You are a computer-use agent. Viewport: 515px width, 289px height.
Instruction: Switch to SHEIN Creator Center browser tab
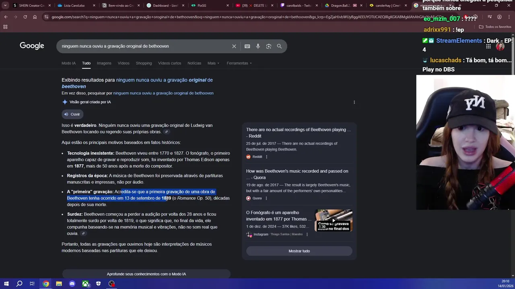point(30,6)
